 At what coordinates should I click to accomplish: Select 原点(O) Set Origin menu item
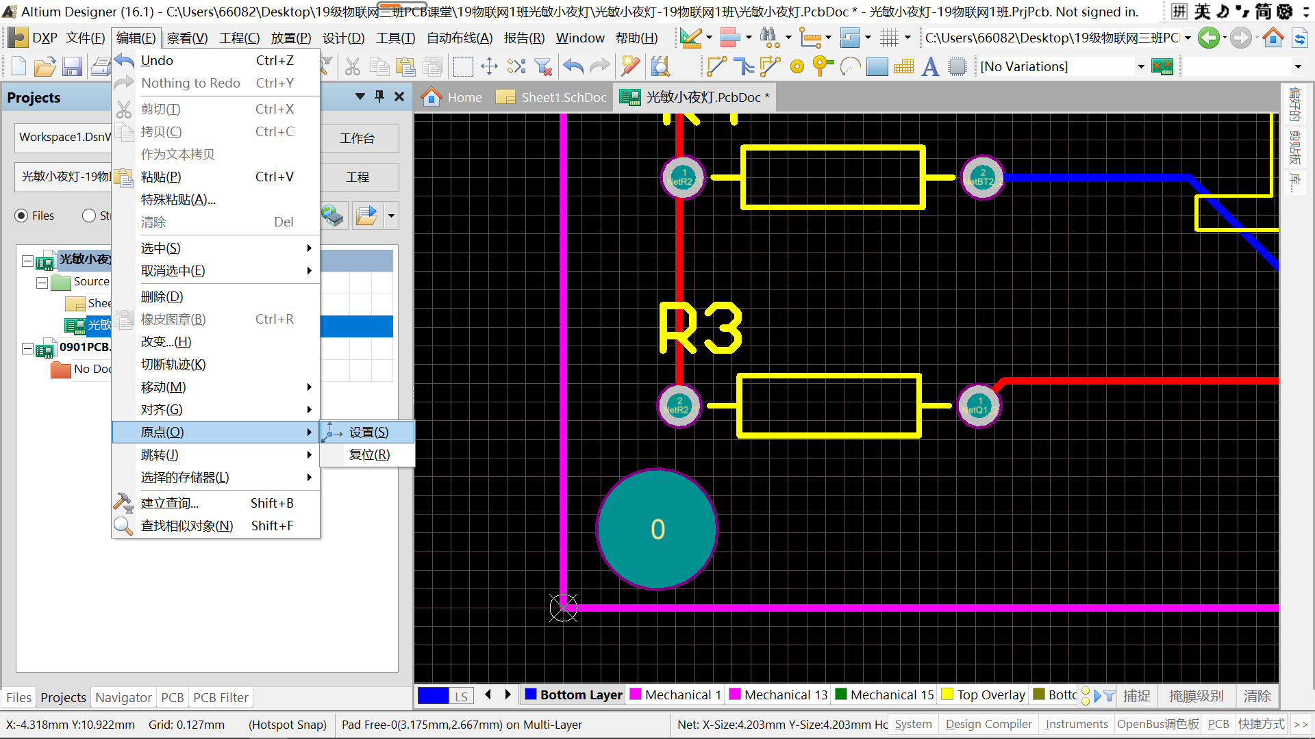coord(369,431)
